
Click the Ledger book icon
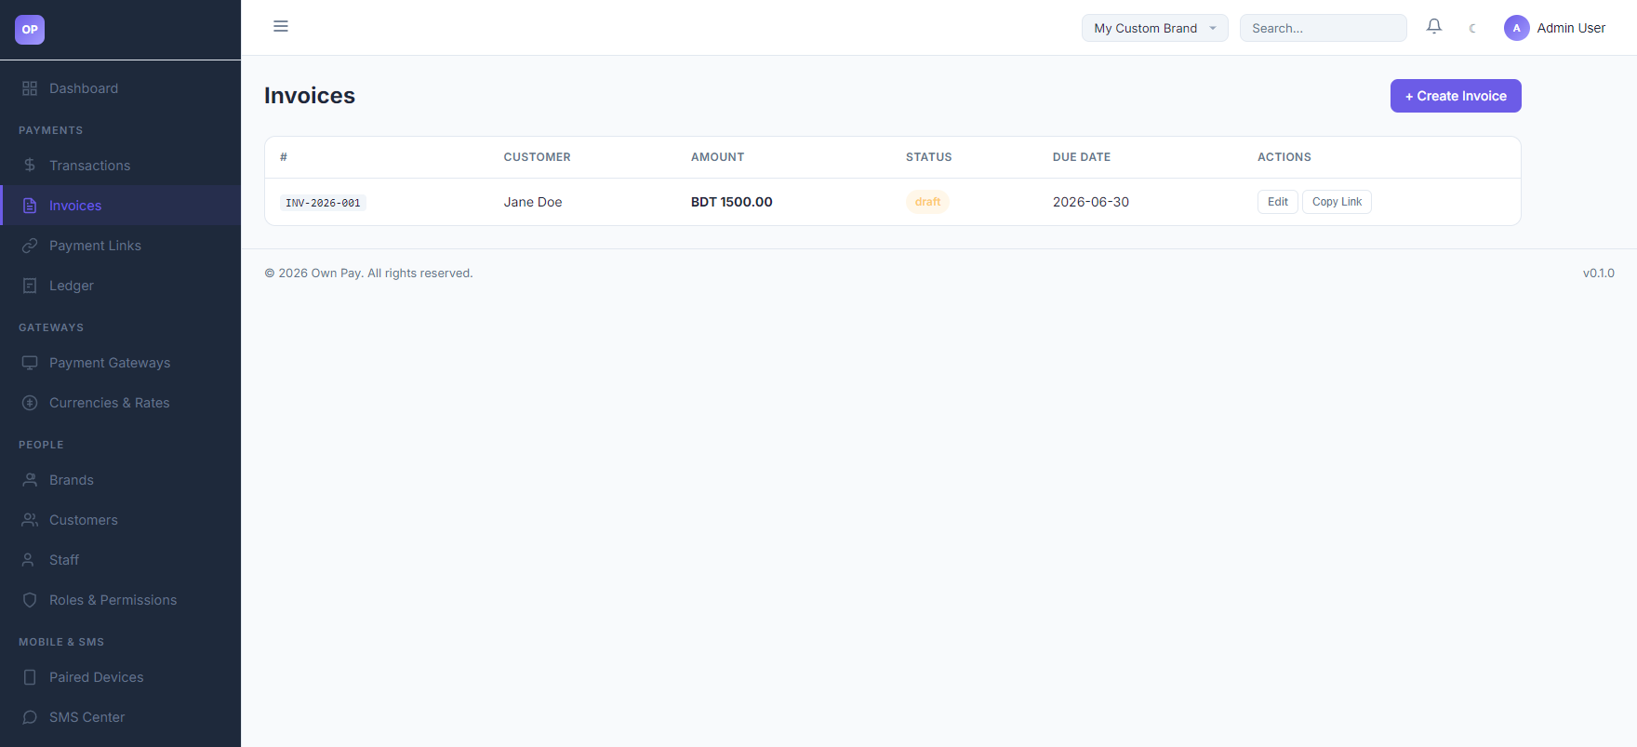pyautogui.click(x=30, y=286)
